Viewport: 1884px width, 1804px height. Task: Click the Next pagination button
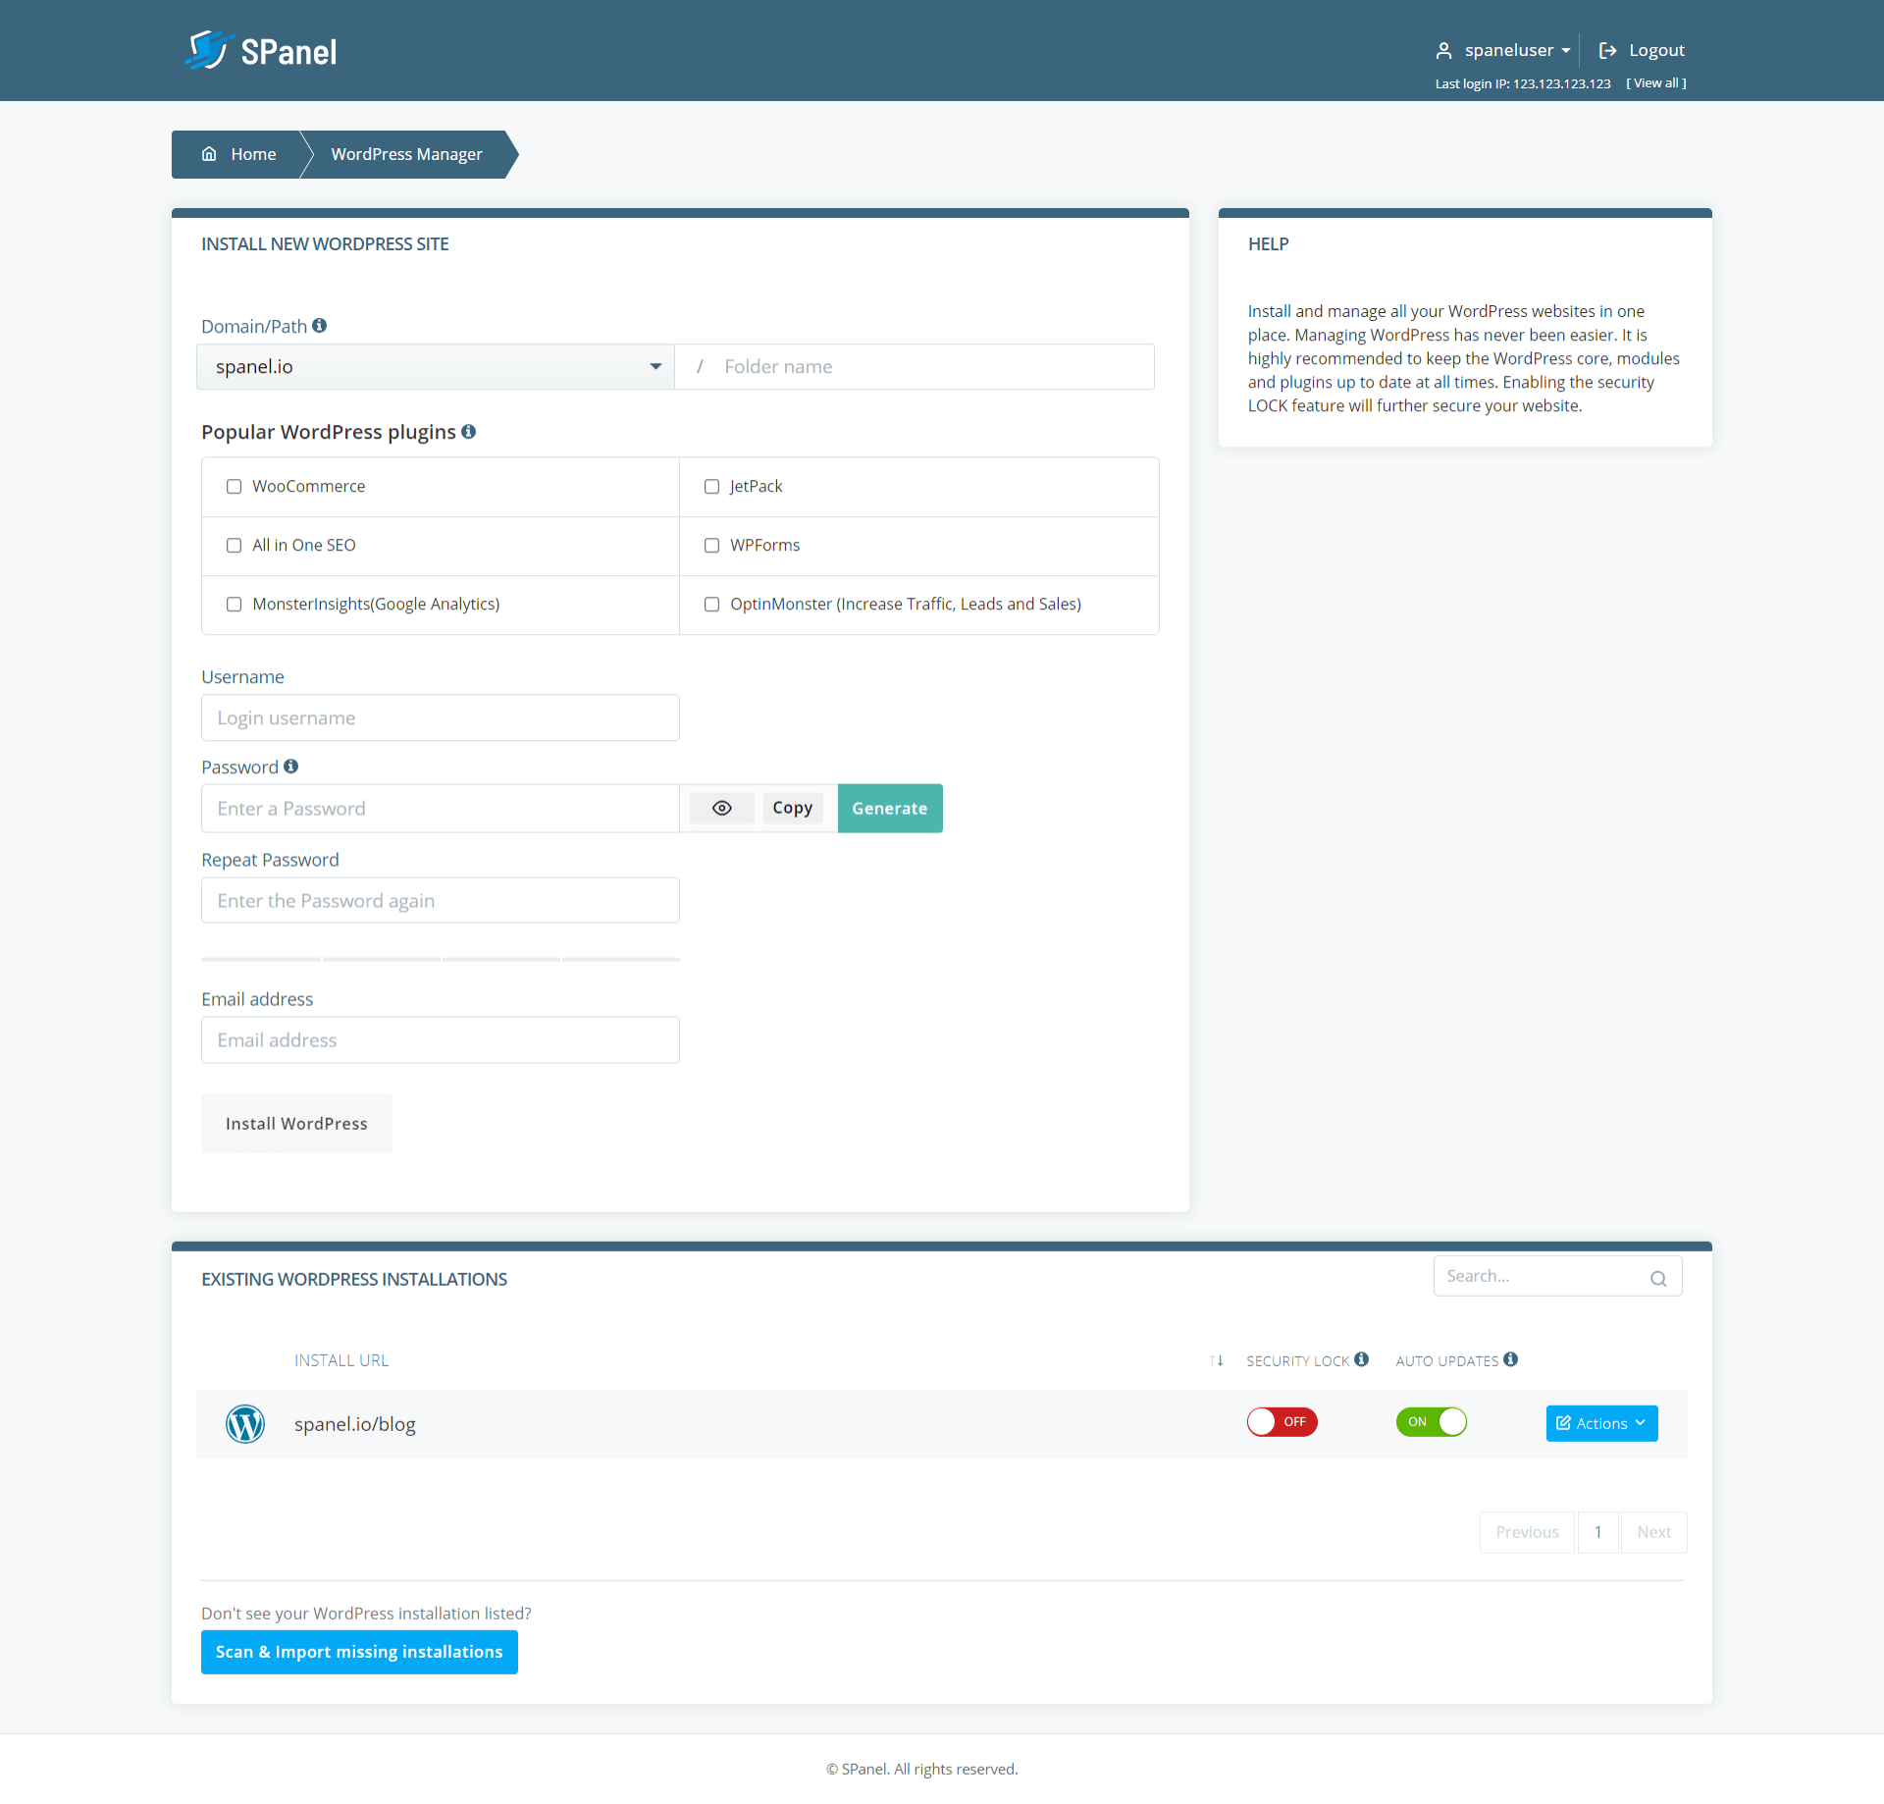(x=1653, y=1532)
